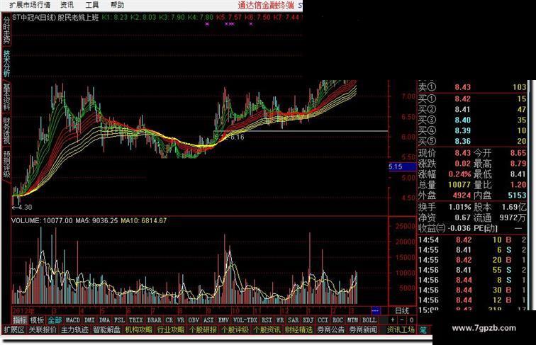Open the 资讯 menu
Screen dimensions: 536x345
(x=67, y=5)
